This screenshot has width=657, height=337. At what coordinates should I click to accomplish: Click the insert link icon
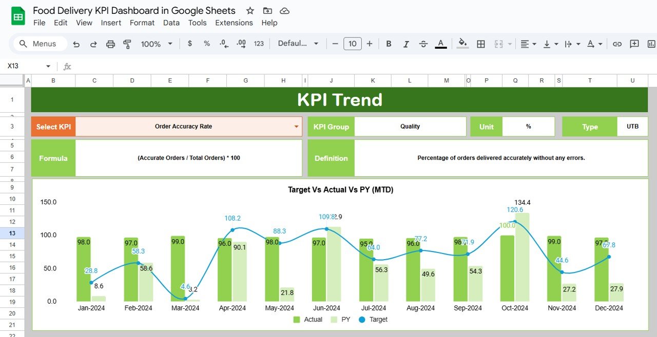pyautogui.click(x=617, y=44)
